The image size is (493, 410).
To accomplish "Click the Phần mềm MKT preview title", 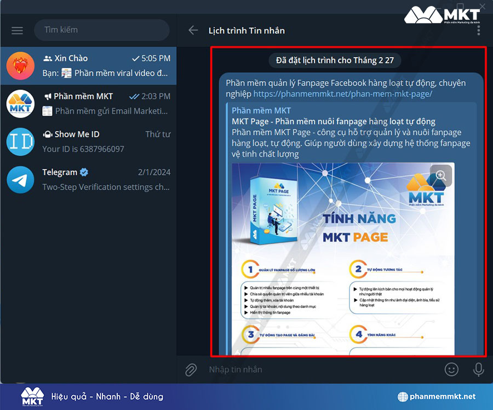I will (x=261, y=110).
